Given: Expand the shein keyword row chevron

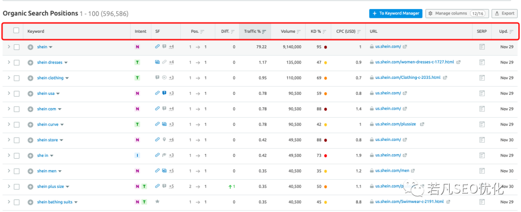Looking at the screenshot, I should coord(9,47).
